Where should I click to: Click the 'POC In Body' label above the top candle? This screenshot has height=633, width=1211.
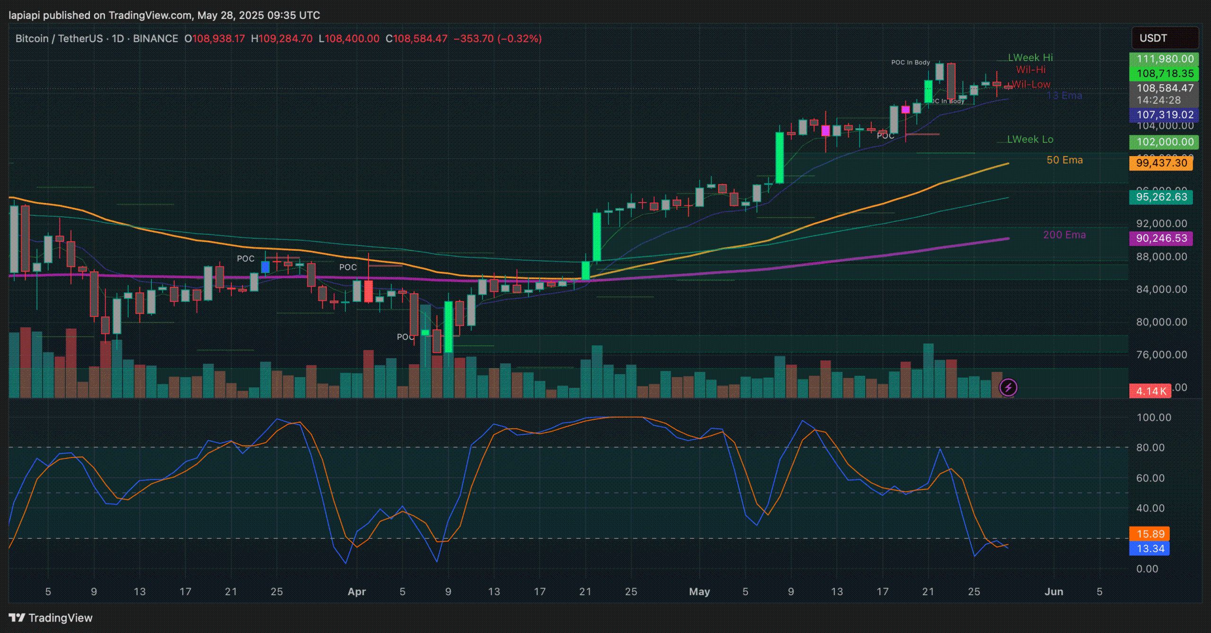point(910,62)
